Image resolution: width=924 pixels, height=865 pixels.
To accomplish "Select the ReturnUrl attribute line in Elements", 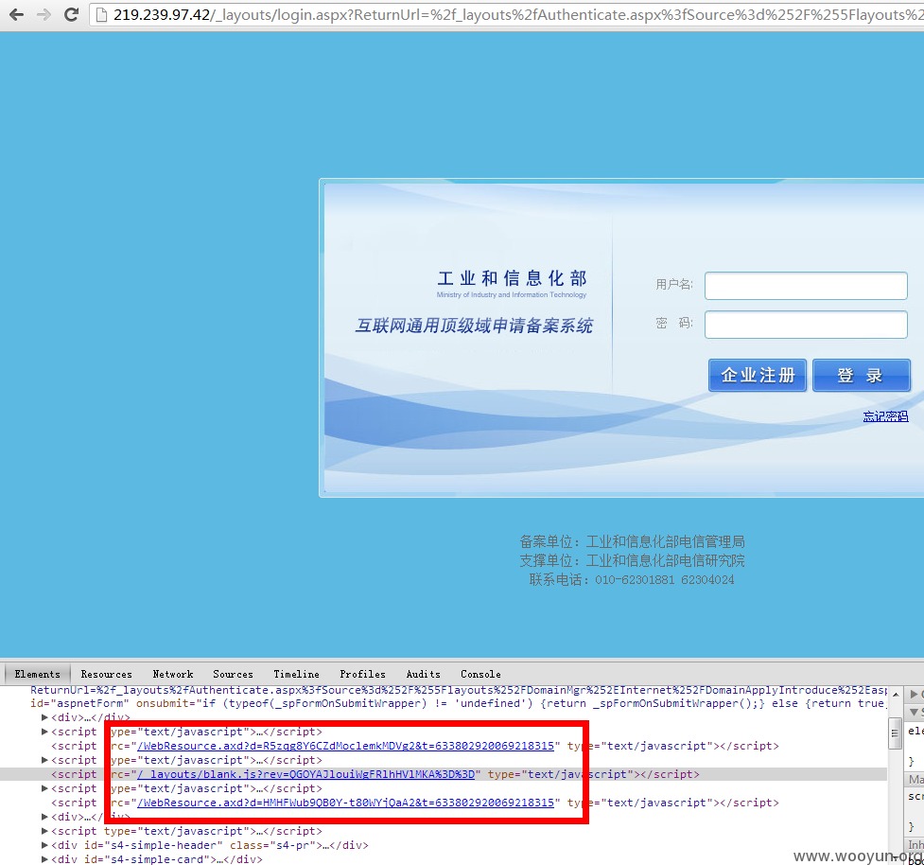I will pos(458,690).
